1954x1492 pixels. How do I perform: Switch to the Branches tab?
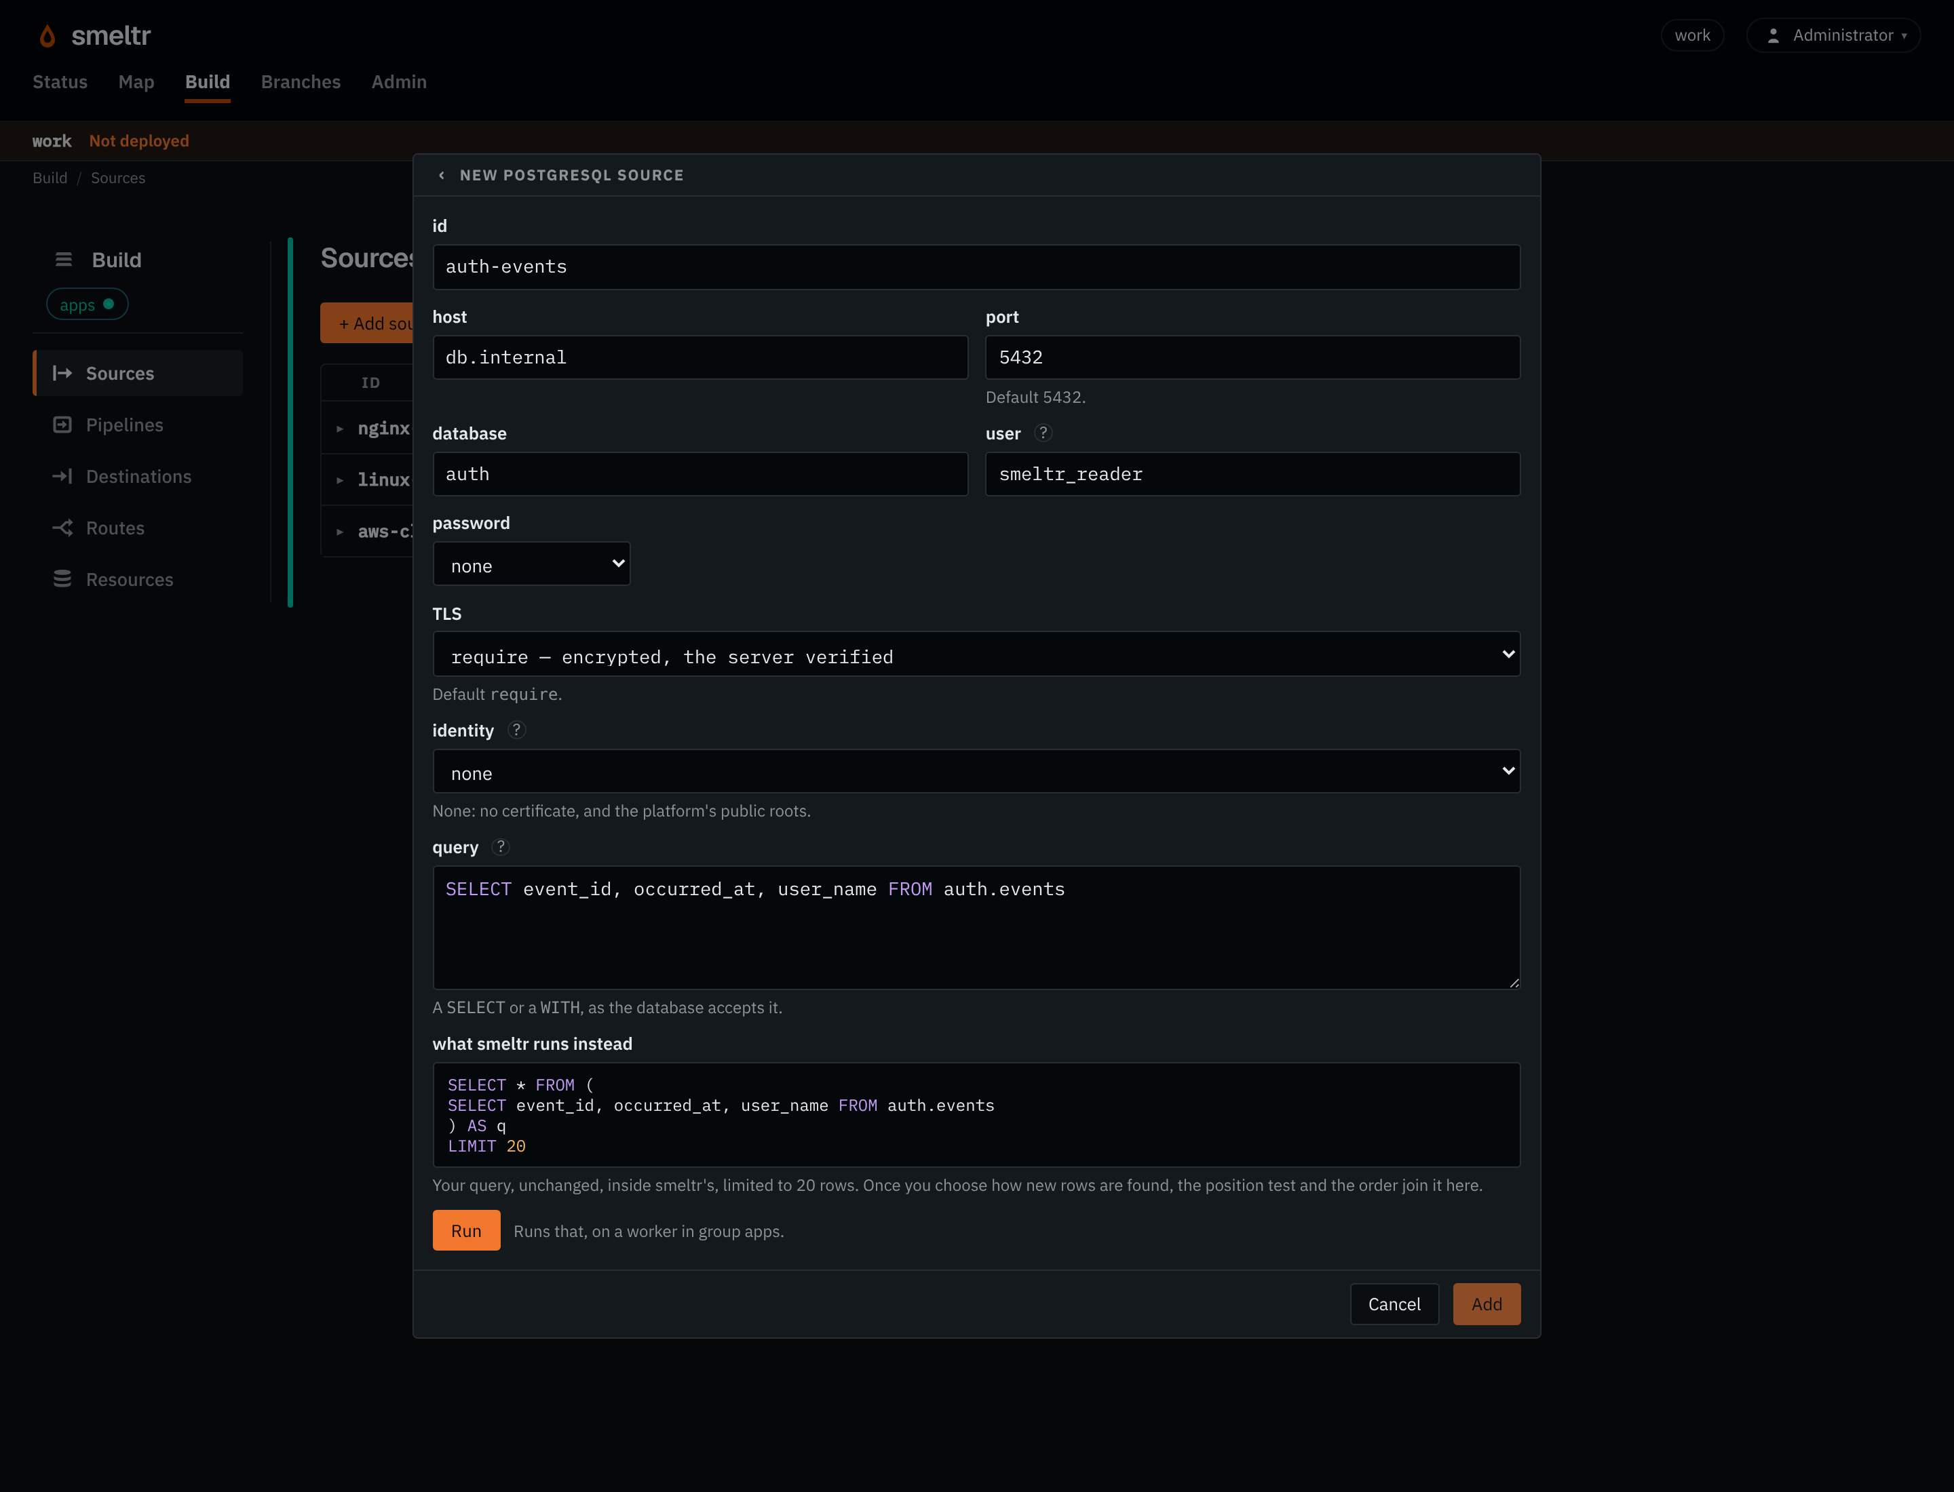[x=301, y=81]
